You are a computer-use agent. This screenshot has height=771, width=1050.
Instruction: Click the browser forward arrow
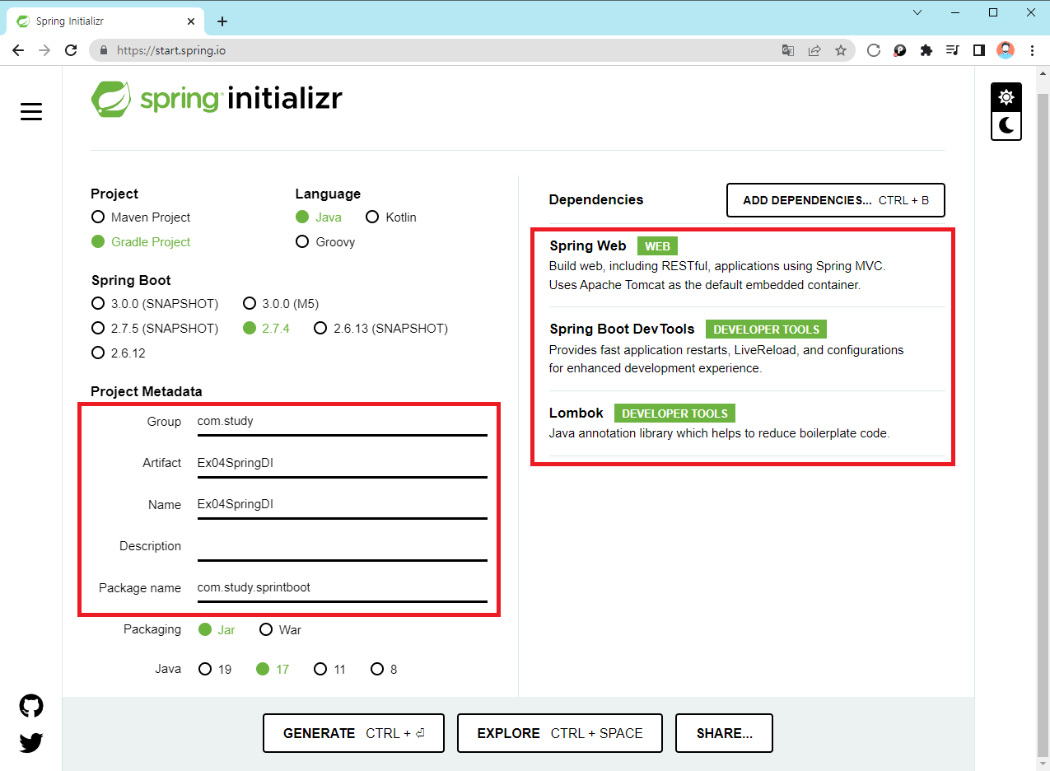(x=44, y=50)
